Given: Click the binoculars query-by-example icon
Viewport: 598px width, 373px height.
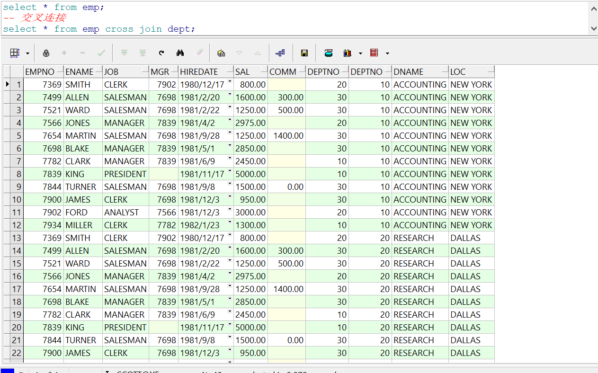Looking at the screenshot, I should coord(180,53).
